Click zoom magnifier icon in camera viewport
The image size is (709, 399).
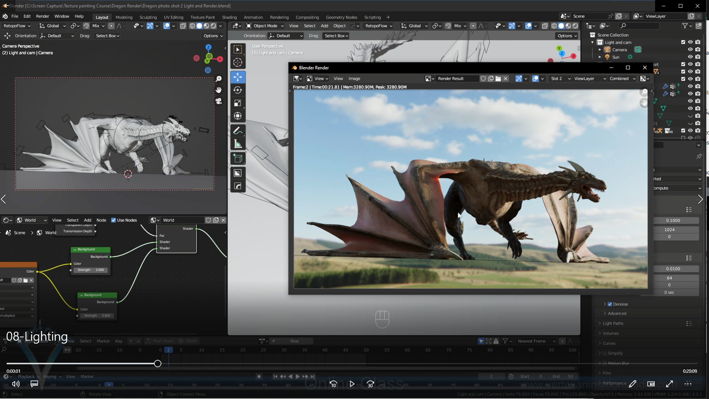[x=219, y=79]
